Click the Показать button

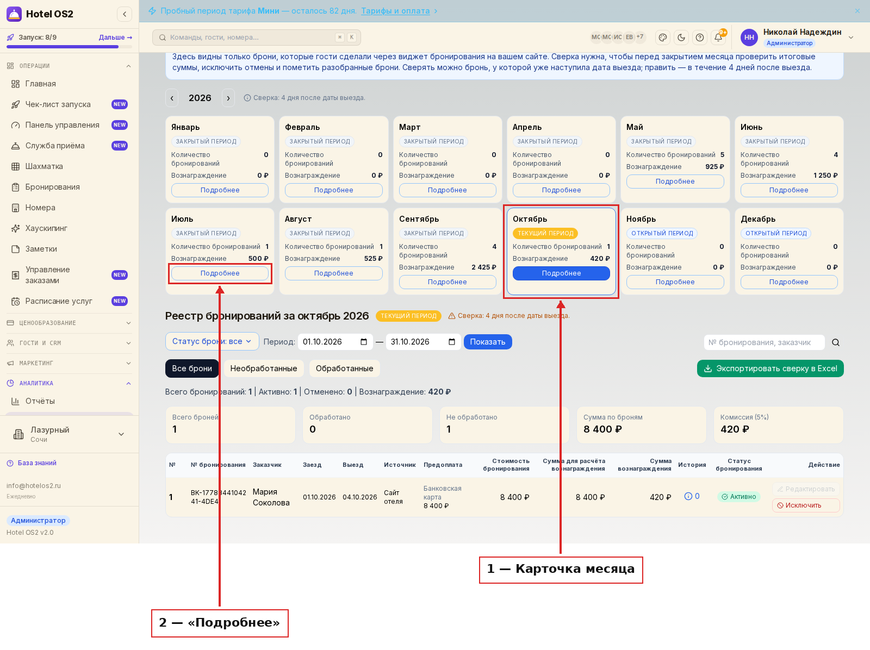[488, 342]
